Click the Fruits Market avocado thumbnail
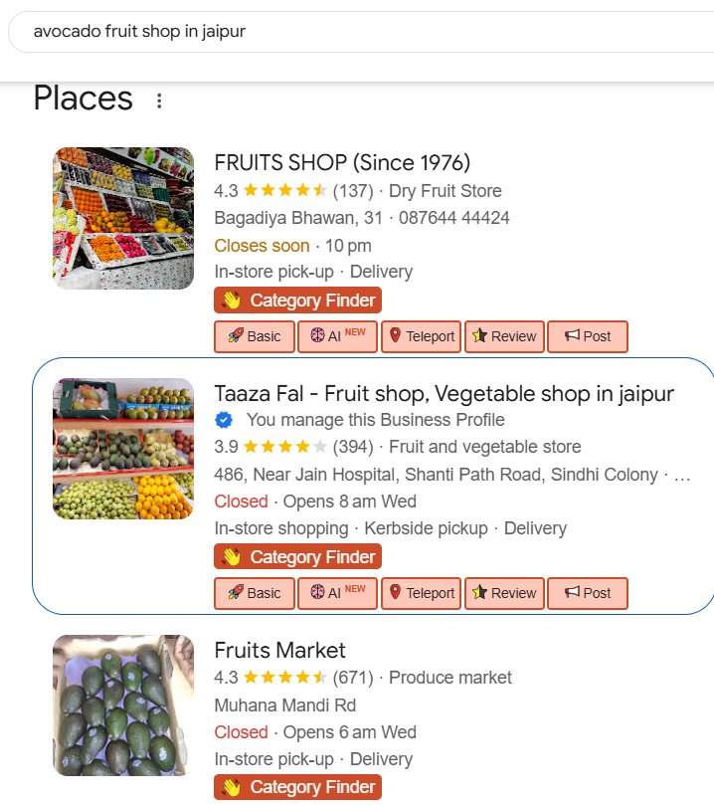This screenshot has width=714, height=805. [x=123, y=705]
